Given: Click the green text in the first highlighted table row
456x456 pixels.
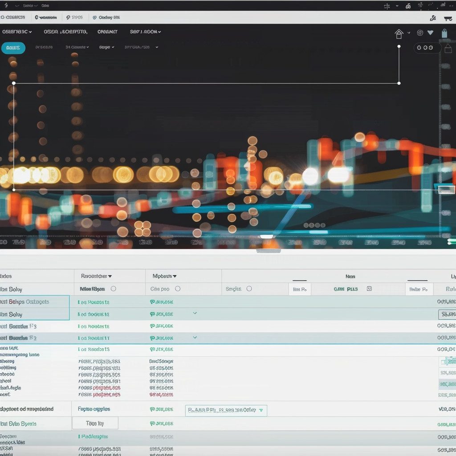Looking at the screenshot, I should (94, 302).
